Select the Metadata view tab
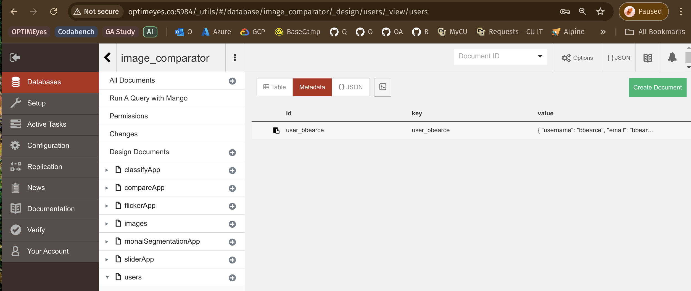Image resolution: width=691 pixels, height=291 pixels. click(x=312, y=87)
